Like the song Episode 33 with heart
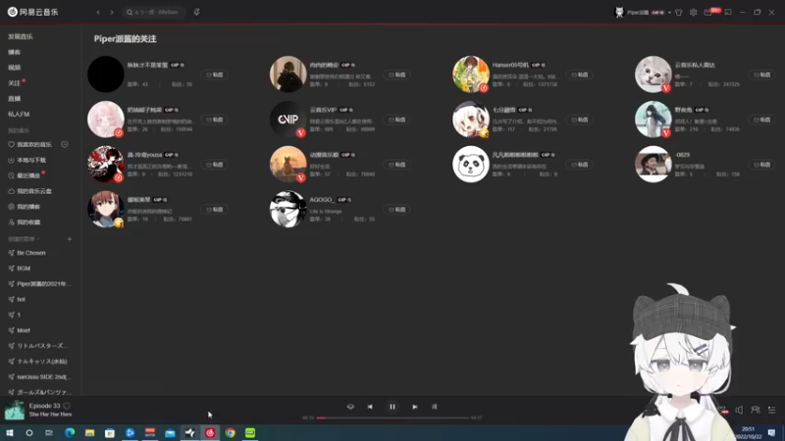Image resolution: width=785 pixels, height=441 pixels. pyautogui.click(x=67, y=406)
